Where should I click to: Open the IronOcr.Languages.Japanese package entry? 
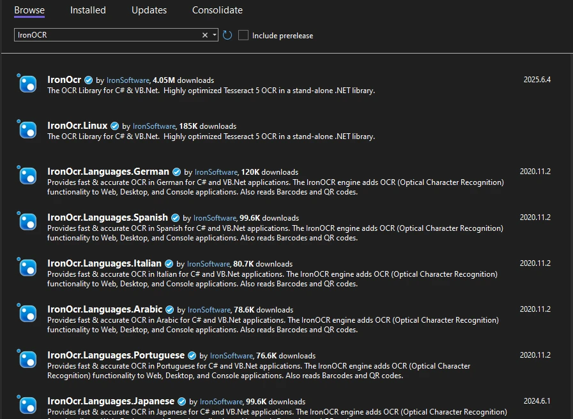click(111, 401)
